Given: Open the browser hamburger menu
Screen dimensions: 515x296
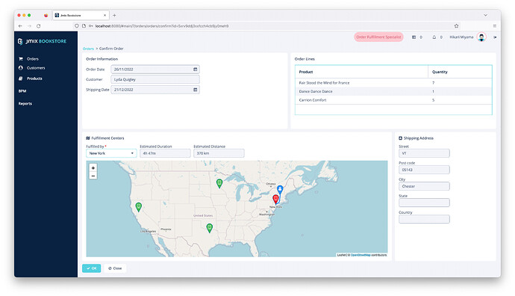Looking at the screenshot, I should coord(495,26).
